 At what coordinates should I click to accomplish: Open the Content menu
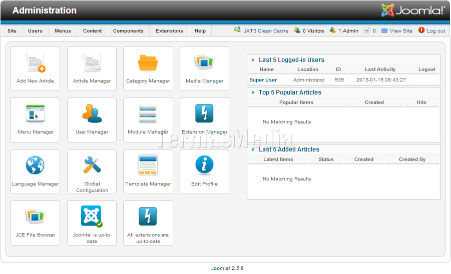click(92, 31)
